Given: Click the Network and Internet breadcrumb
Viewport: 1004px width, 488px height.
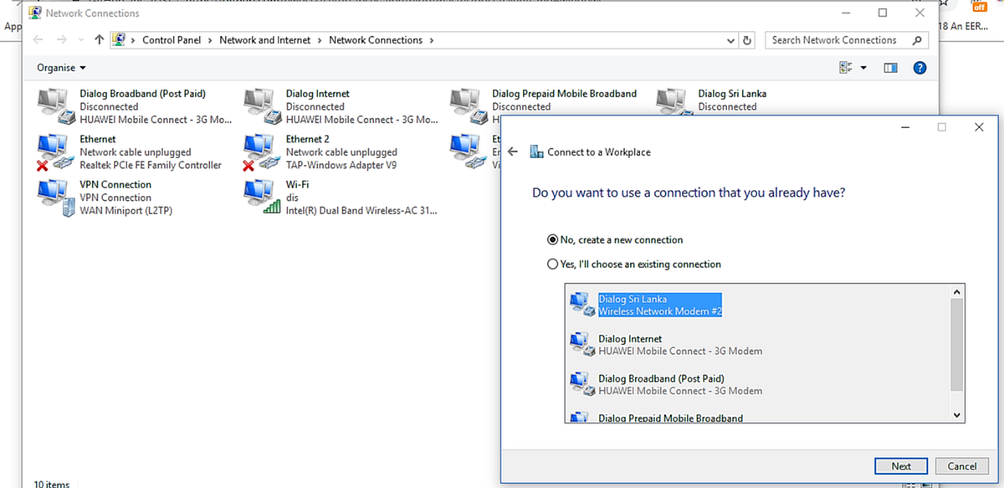Looking at the screenshot, I should [264, 40].
